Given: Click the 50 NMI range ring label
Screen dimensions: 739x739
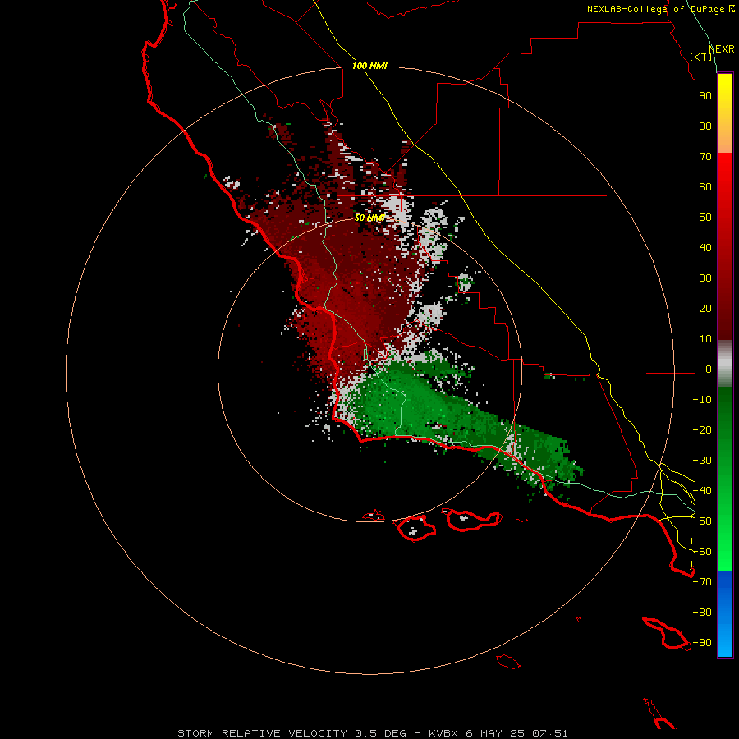Looking at the screenshot, I should [369, 218].
